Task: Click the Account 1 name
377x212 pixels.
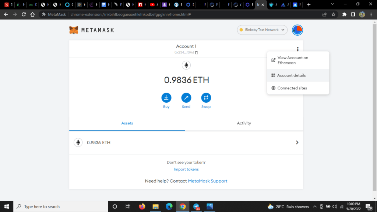Action: [x=186, y=46]
